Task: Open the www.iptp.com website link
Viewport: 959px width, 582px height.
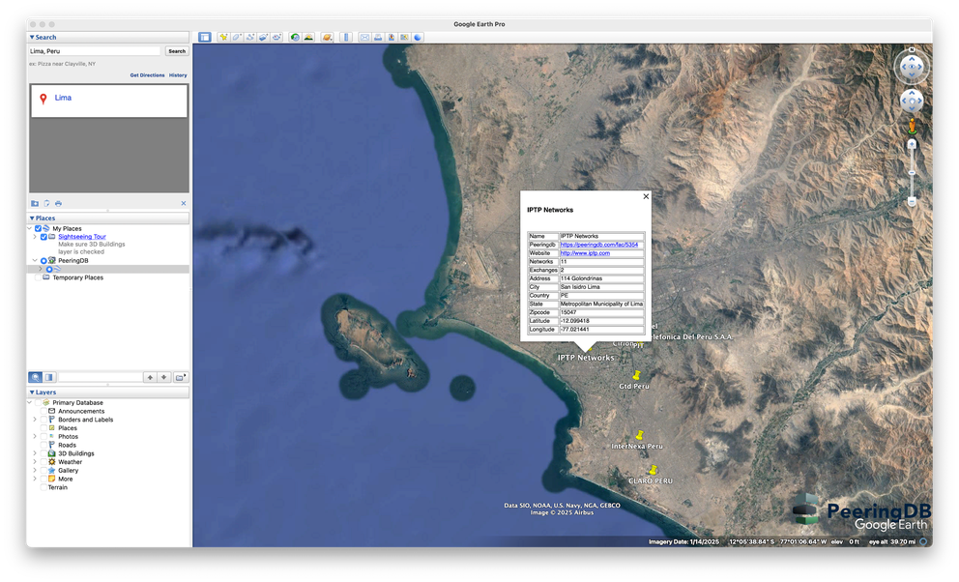Action: tap(585, 253)
